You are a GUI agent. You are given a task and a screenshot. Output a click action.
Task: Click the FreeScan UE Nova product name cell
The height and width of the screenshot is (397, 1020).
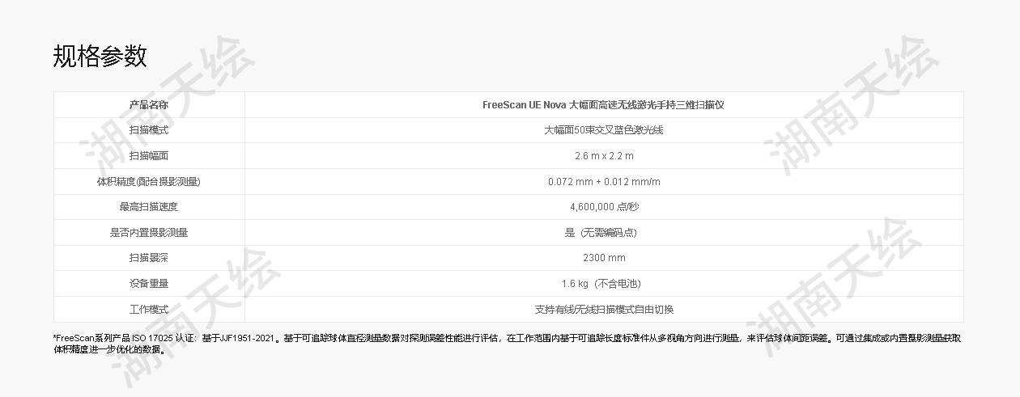tap(604, 104)
